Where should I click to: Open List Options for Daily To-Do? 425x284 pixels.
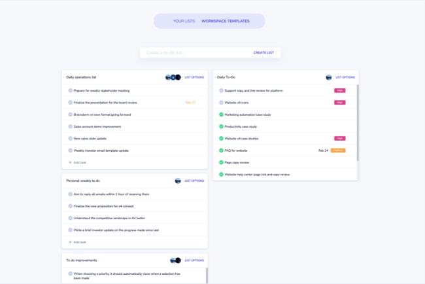[x=345, y=77]
